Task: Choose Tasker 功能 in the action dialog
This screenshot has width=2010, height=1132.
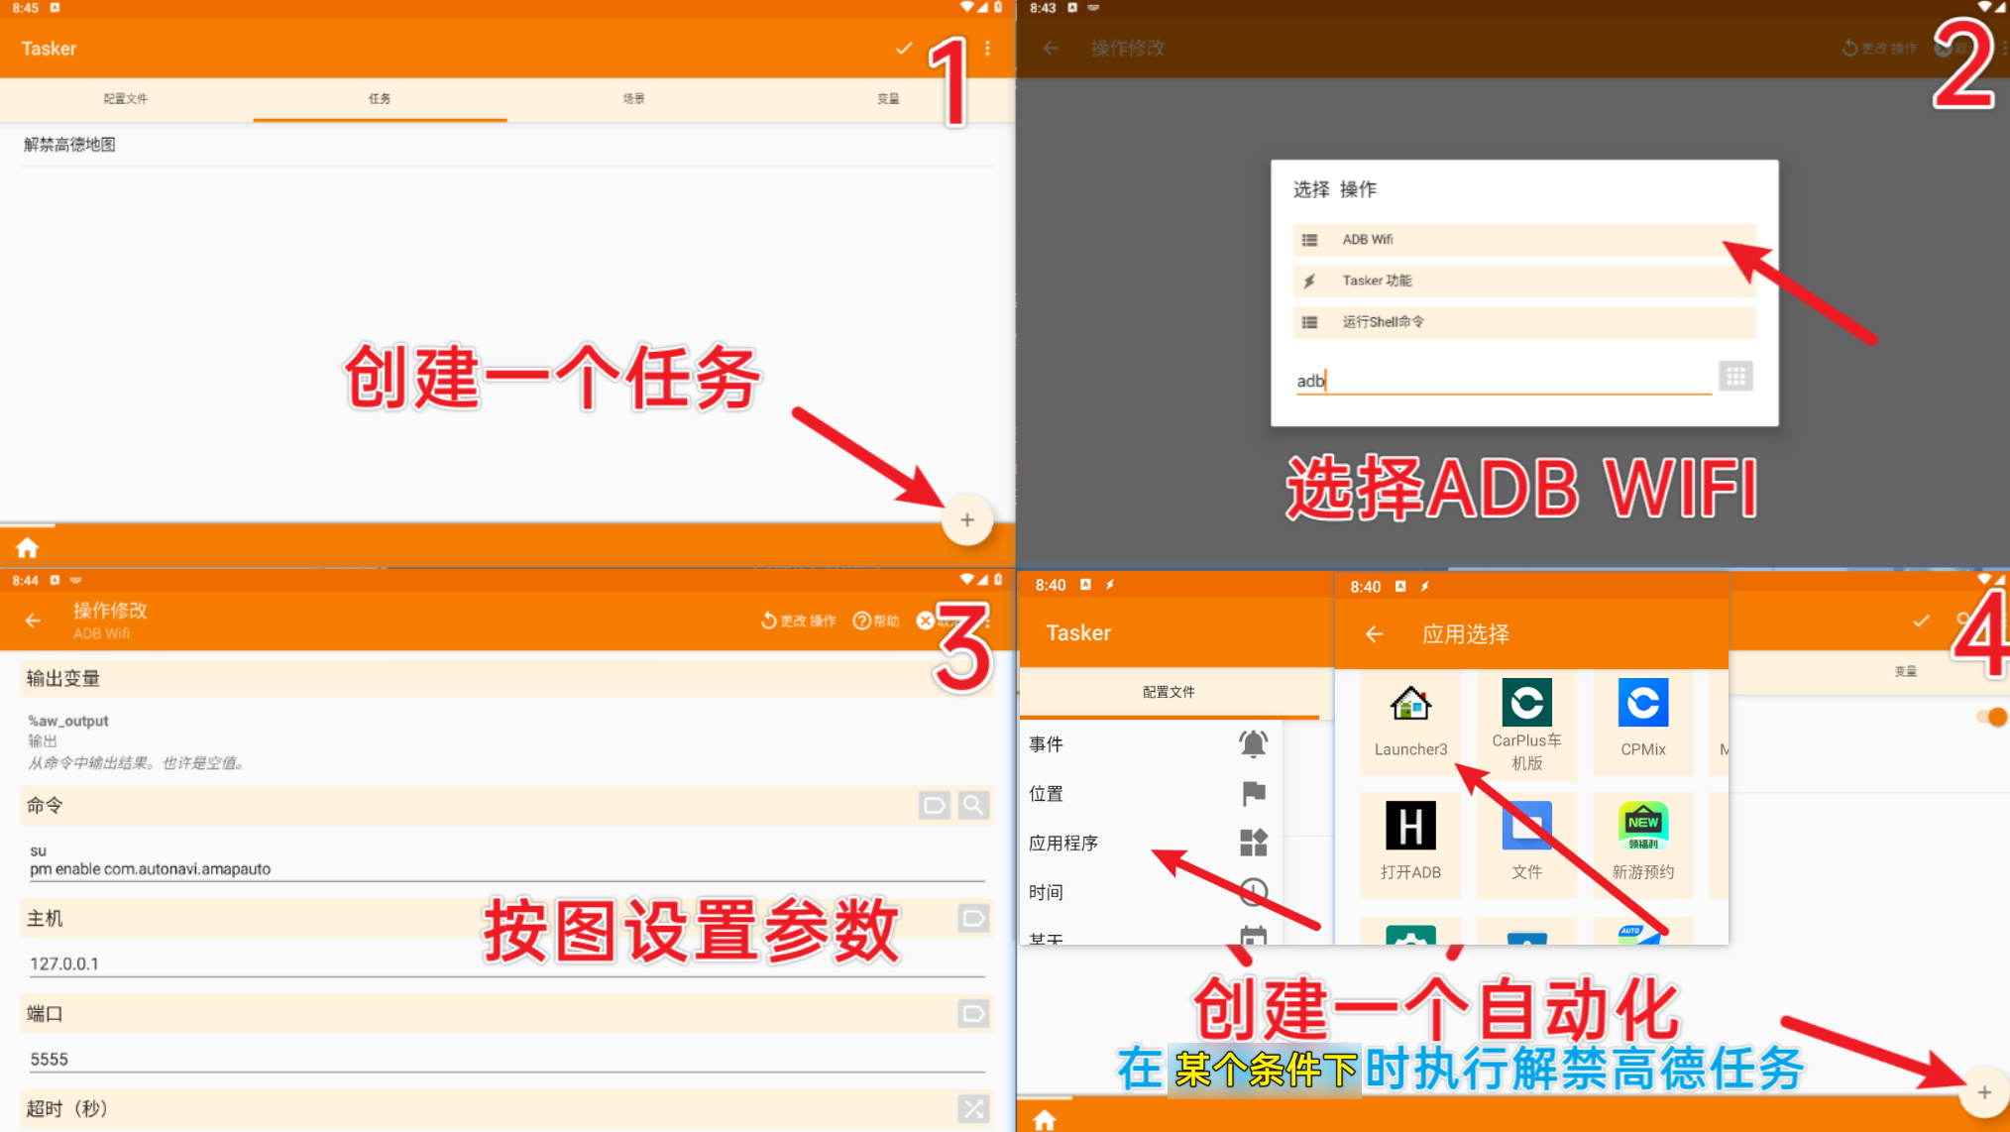Action: (x=1523, y=281)
